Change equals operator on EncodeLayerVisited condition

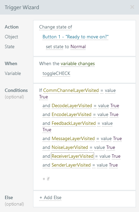click(x=94, y=114)
